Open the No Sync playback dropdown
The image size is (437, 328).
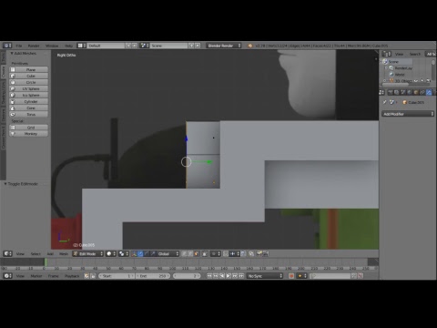point(265,276)
